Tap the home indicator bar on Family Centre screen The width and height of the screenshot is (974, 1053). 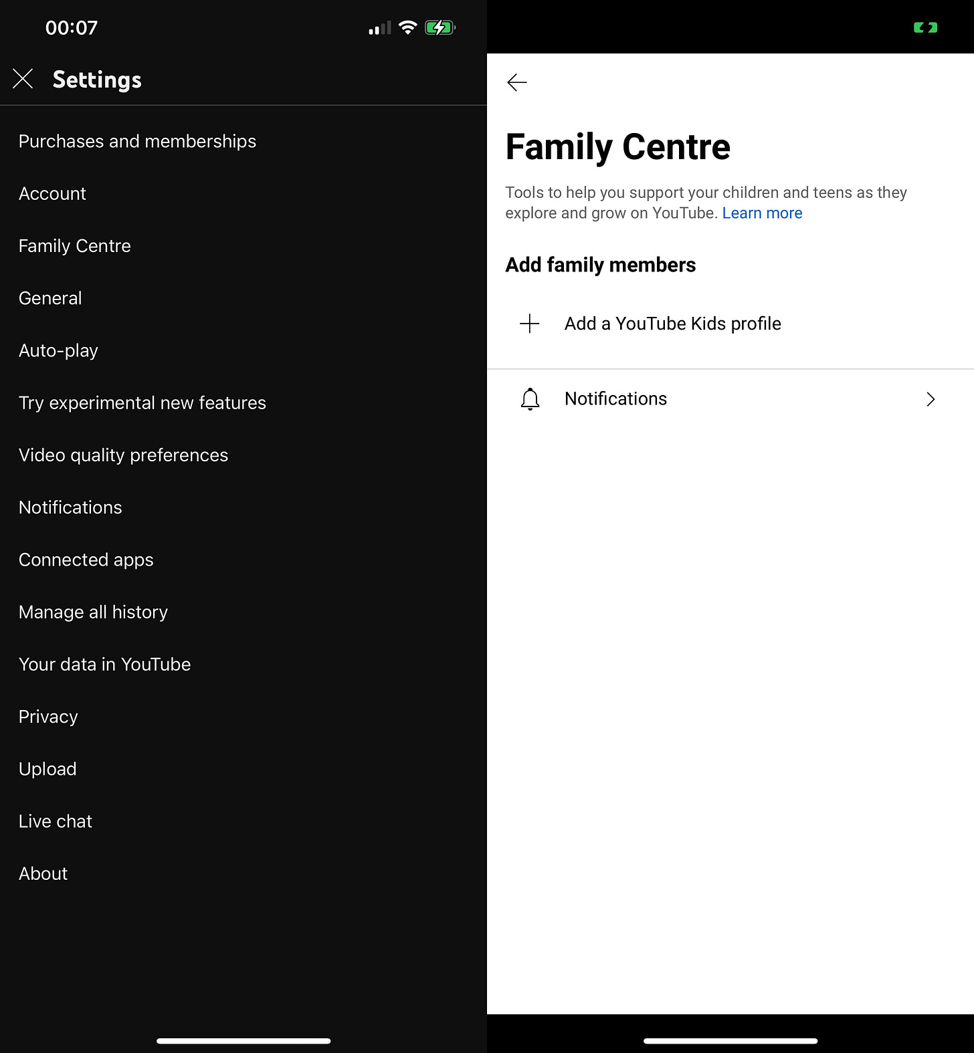pos(730,1041)
